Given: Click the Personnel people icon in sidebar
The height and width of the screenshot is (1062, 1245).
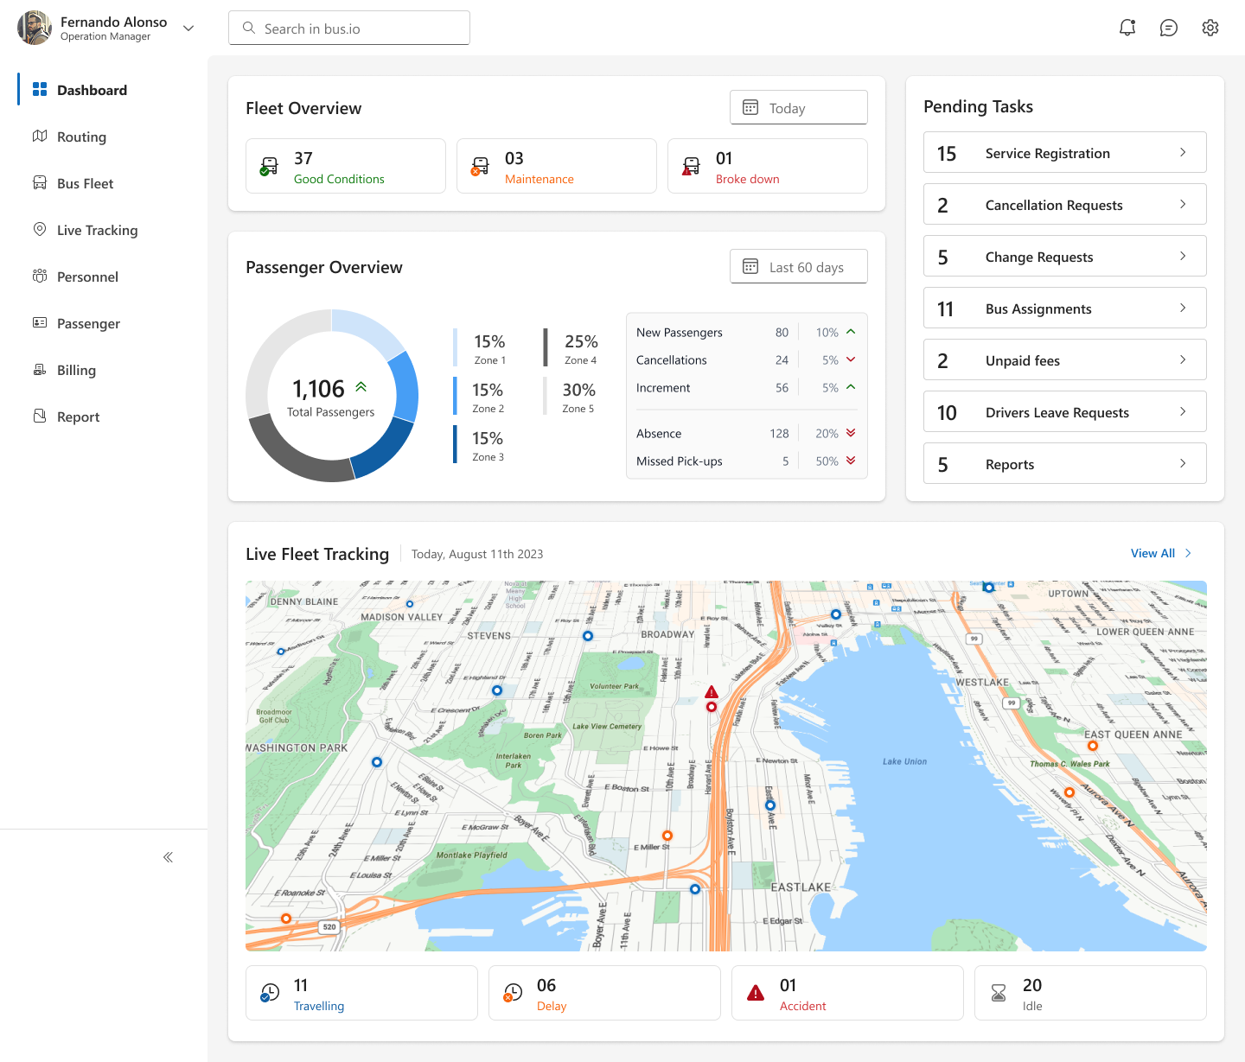Looking at the screenshot, I should (40, 277).
